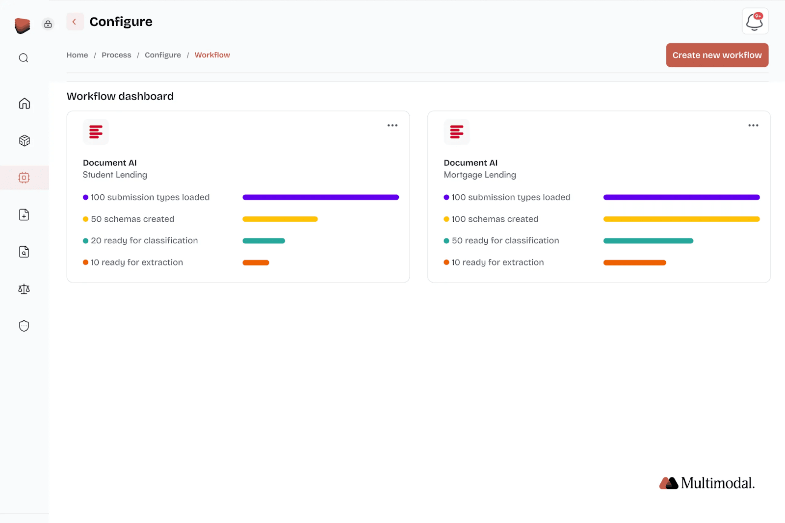Click Mortgage Lending "10 ready for extraction"
785x523 pixels.
point(497,262)
